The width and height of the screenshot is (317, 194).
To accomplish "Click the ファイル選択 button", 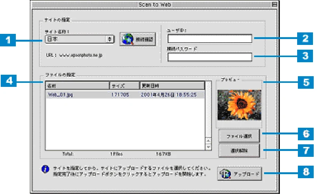I will [239, 136].
